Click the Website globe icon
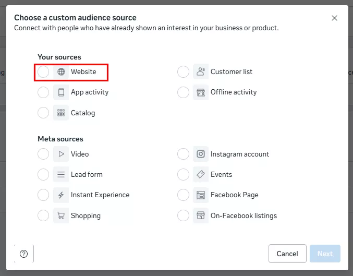Viewport: 353px width, 276px height. 61,72
